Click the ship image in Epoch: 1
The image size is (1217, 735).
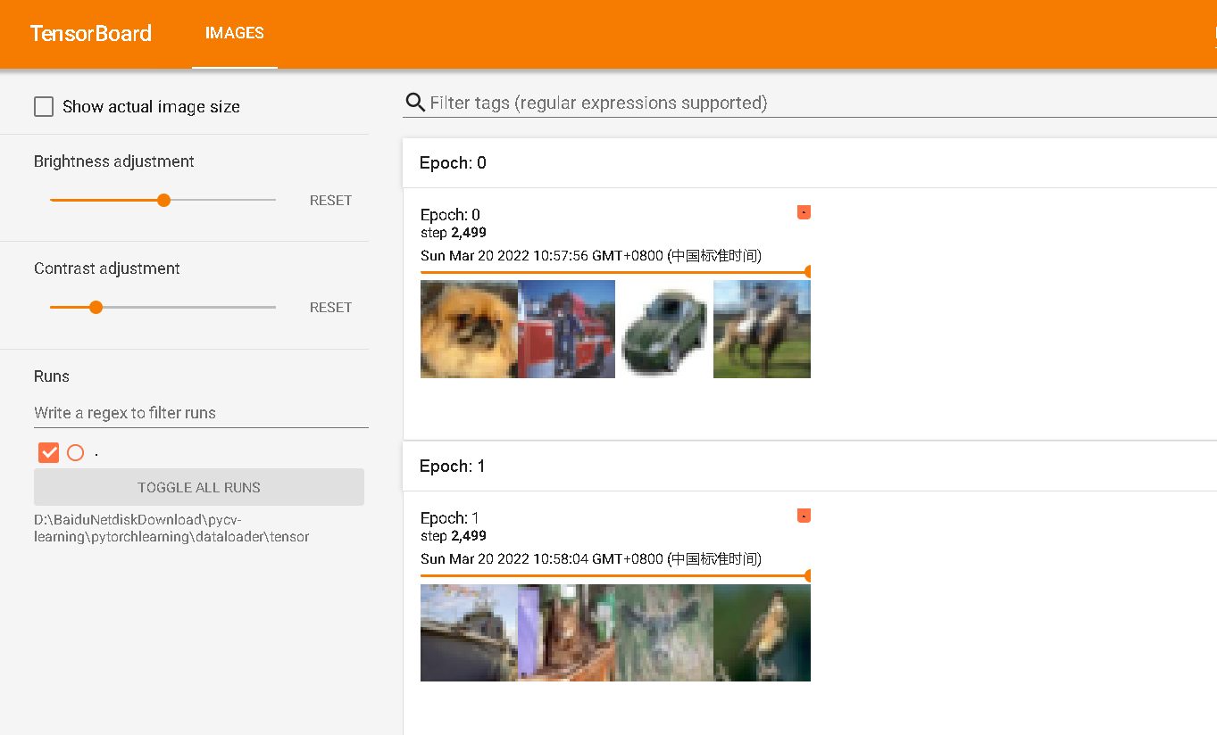tap(469, 633)
